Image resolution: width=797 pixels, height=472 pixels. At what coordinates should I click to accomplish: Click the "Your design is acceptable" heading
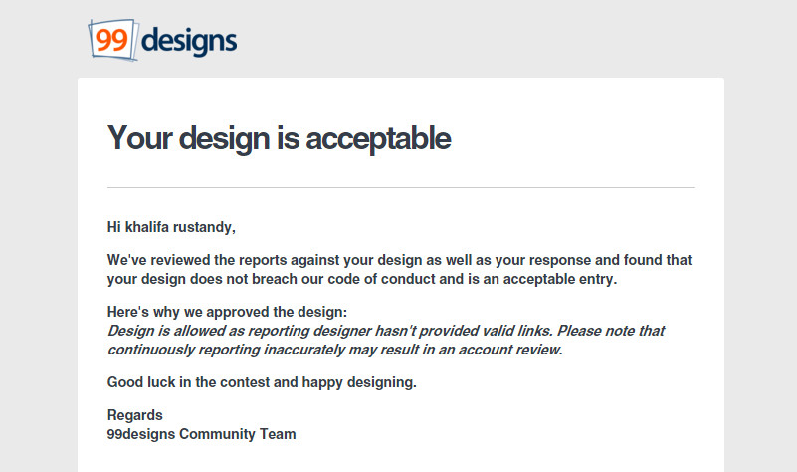coord(279,138)
